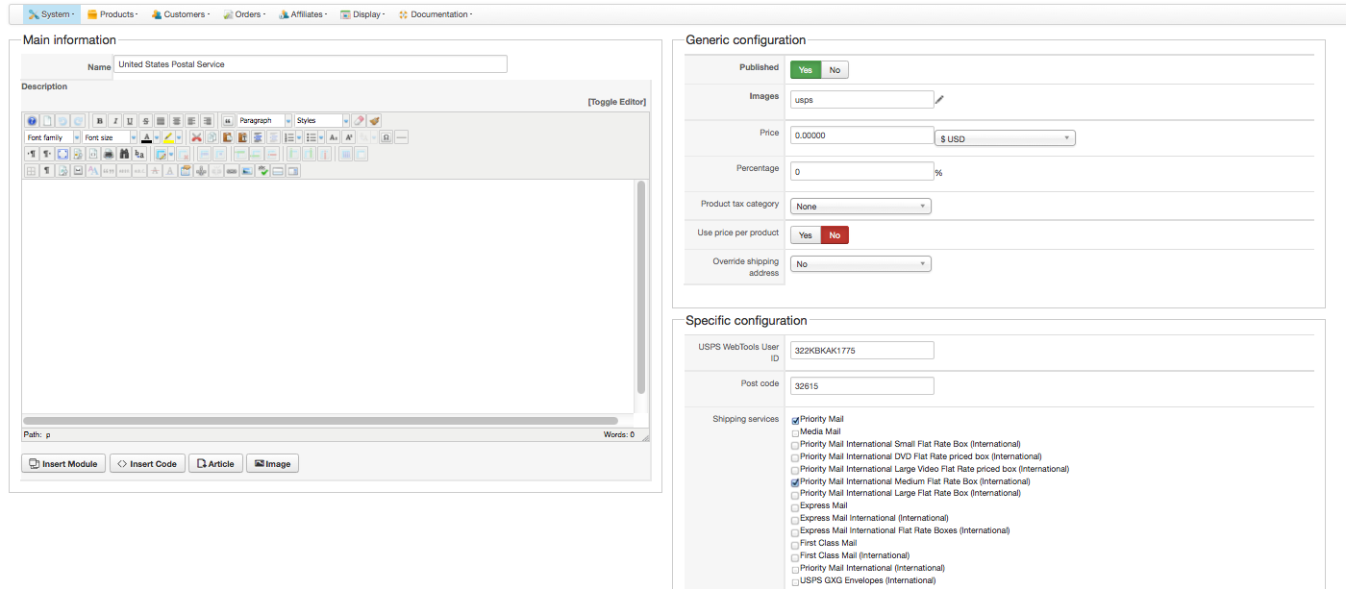Click the justify full alignment icon
Viewport: 1346px width, 589px height.
click(x=161, y=121)
